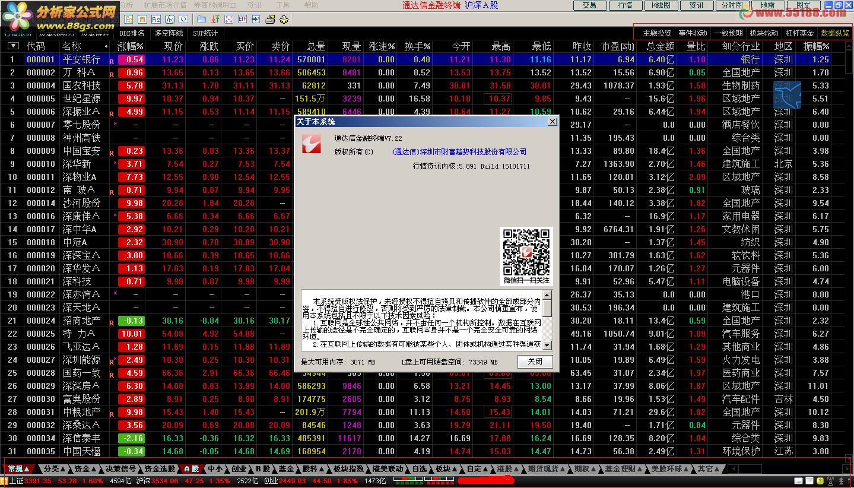This screenshot has height=488, width=854.
Task: Expand the 板块▲ bottom tab
Action: (x=446, y=468)
